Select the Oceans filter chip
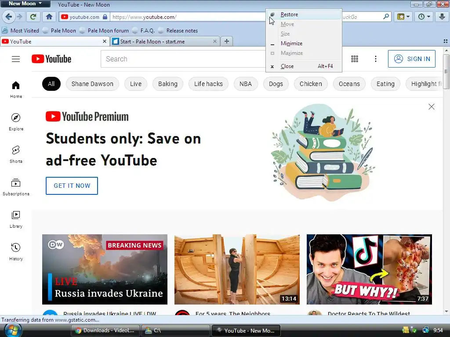Image resolution: width=450 pixels, height=337 pixels. click(x=349, y=84)
